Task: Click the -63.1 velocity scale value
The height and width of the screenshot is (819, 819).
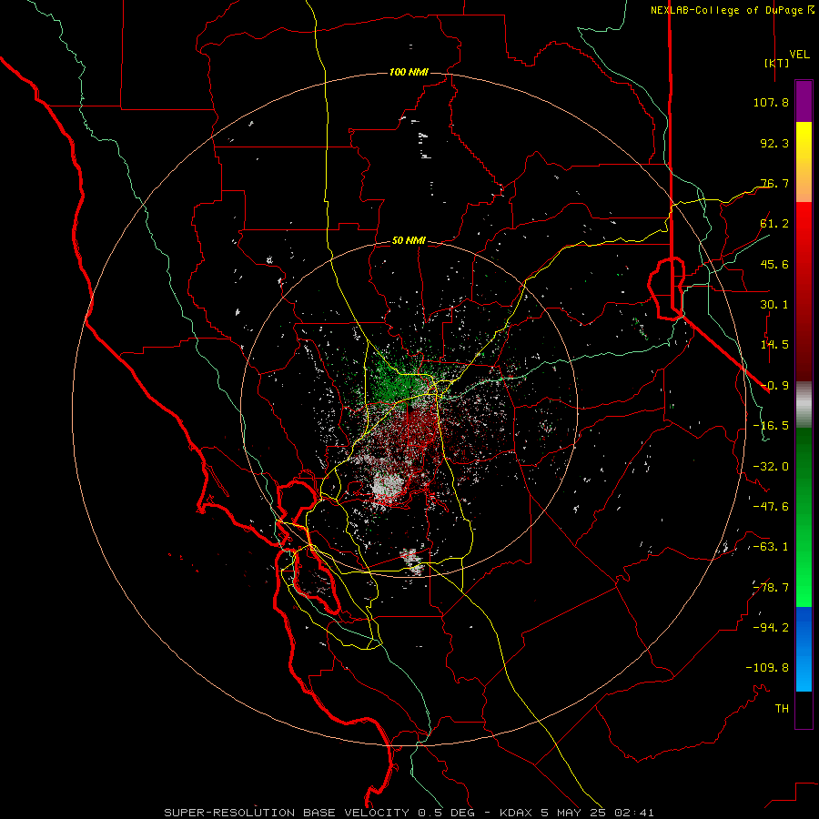Action: [x=771, y=547]
